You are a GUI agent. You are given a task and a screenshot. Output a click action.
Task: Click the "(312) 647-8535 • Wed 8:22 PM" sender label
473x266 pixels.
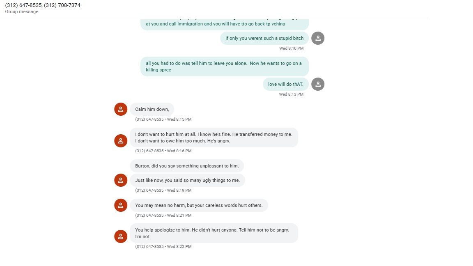click(x=163, y=247)
